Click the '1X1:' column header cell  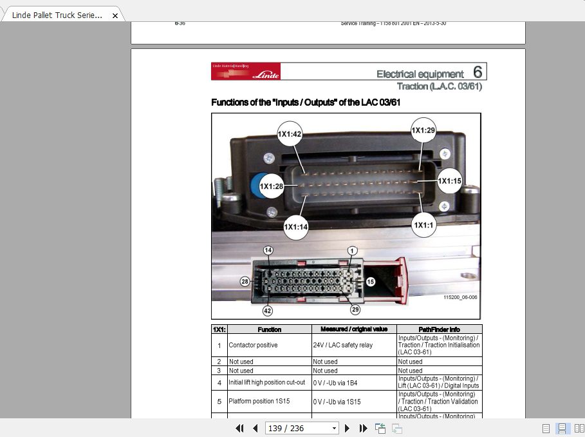point(219,329)
